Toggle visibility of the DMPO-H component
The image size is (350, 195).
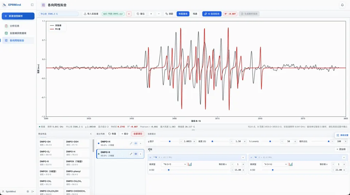tap(136, 143)
